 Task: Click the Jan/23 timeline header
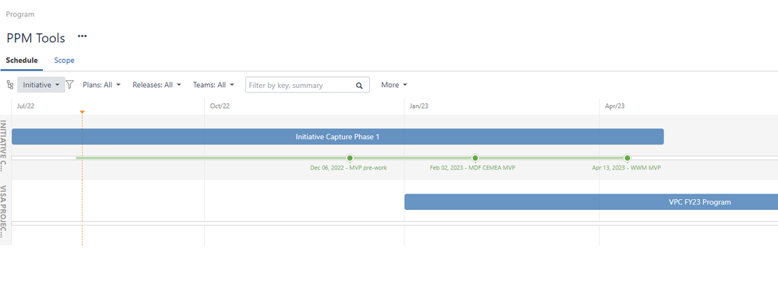pyautogui.click(x=419, y=106)
